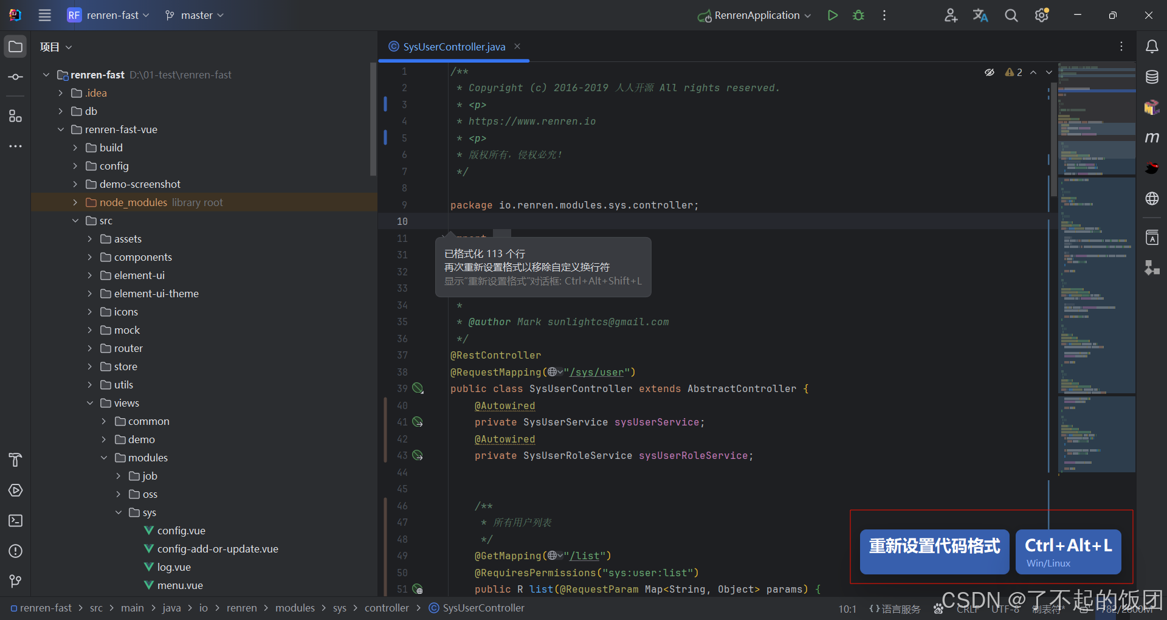Click the Search Everywhere magnifier icon
Image resolution: width=1167 pixels, height=620 pixels.
(x=1011, y=15)
